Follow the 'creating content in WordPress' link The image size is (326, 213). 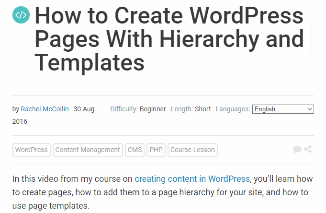pyautogui.click(x=192, y=179)
